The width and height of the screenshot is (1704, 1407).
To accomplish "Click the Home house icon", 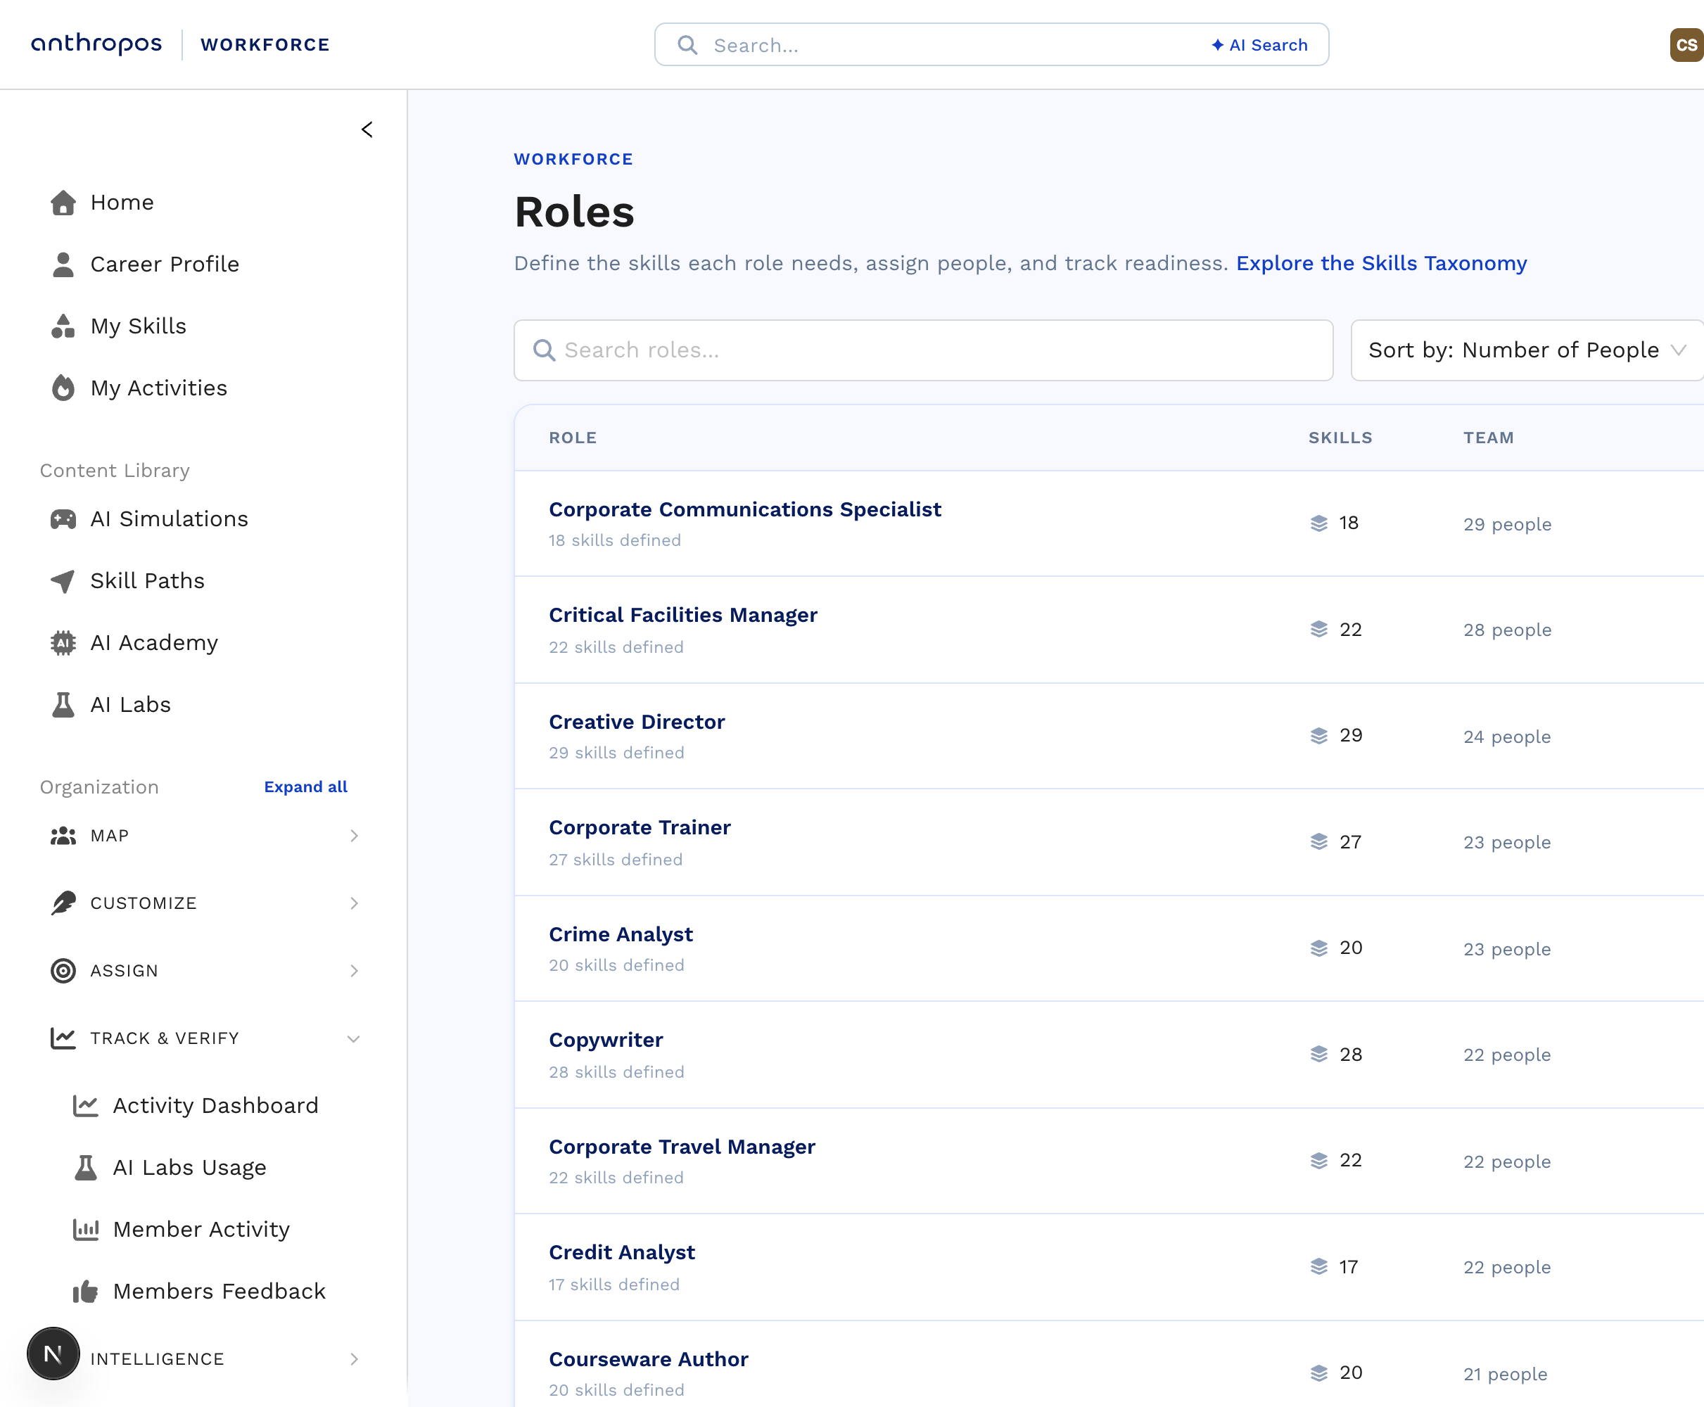I will click(63, 203).
